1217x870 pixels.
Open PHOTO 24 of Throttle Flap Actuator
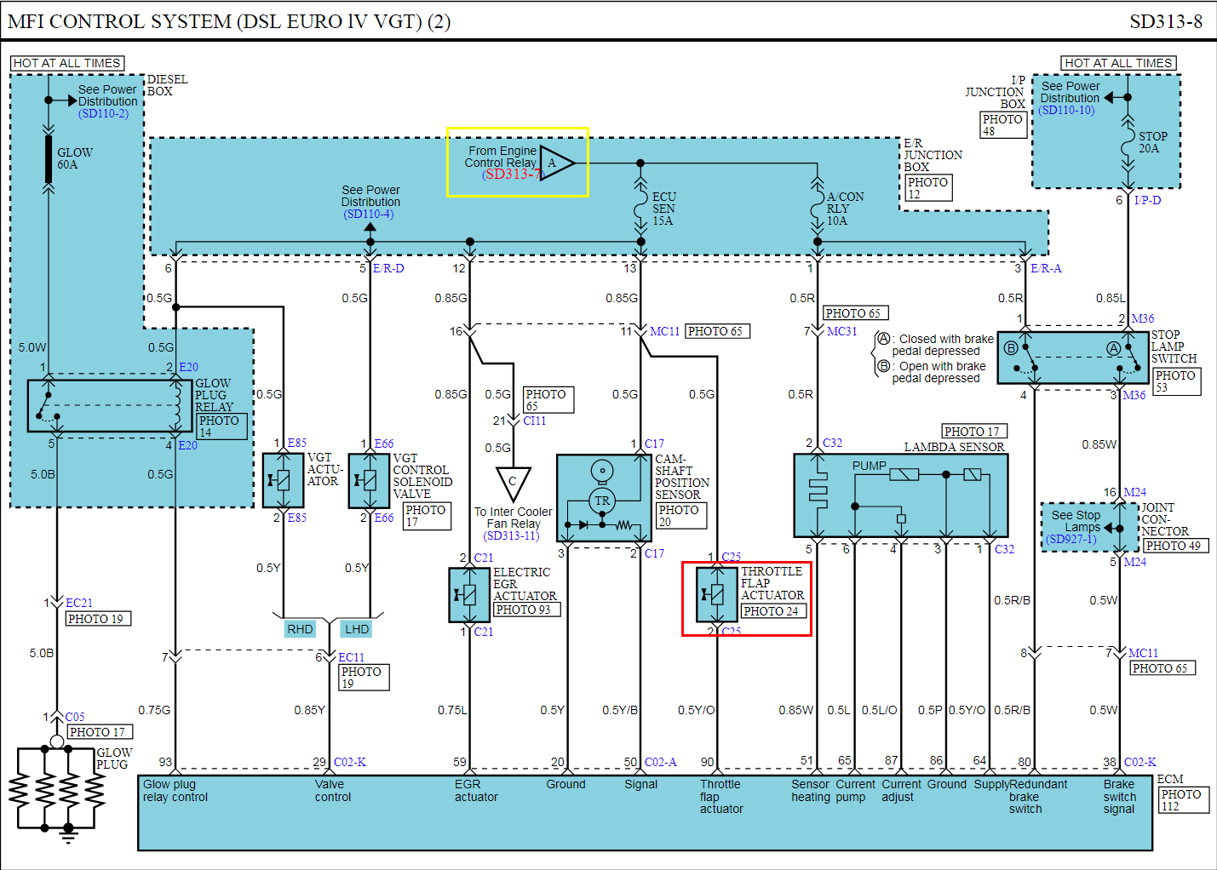(x=774, y=611)
